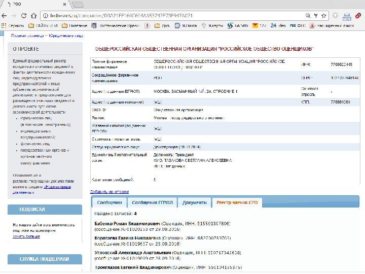This screenshot has height=274, width=365.
Task: Click the browser back arrow
Action: pos(4,16)
